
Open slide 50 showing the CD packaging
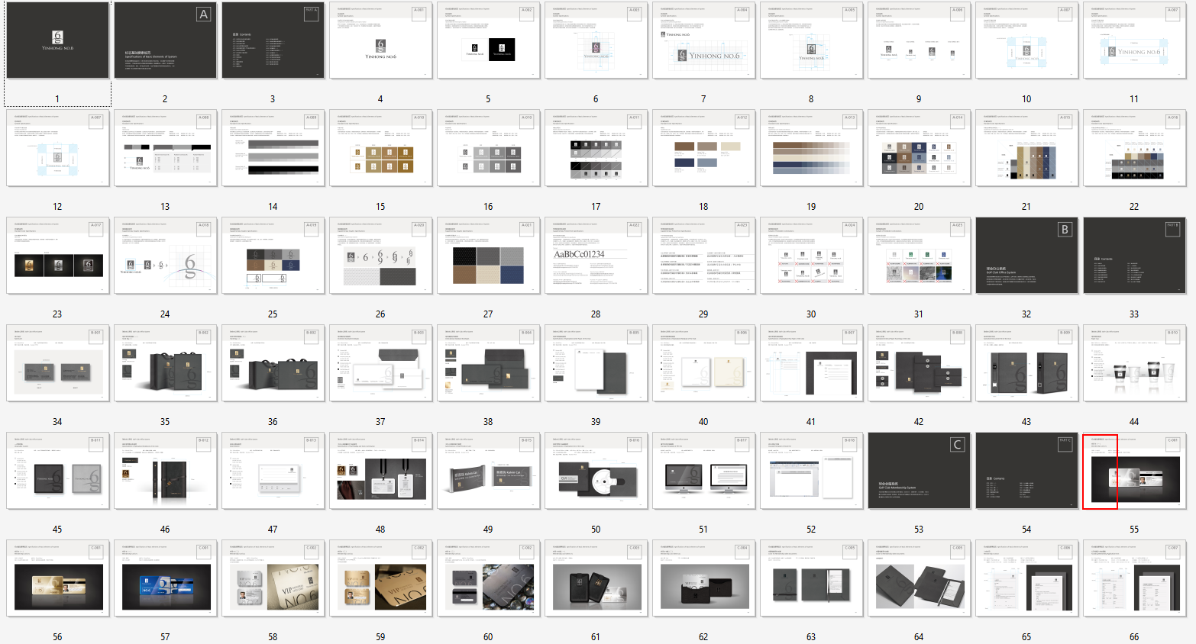596,471
